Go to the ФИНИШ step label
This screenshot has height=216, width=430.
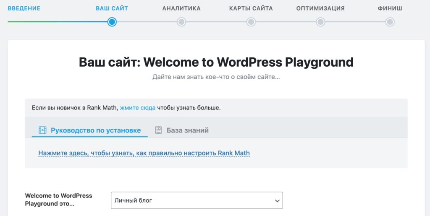[390, 8]
